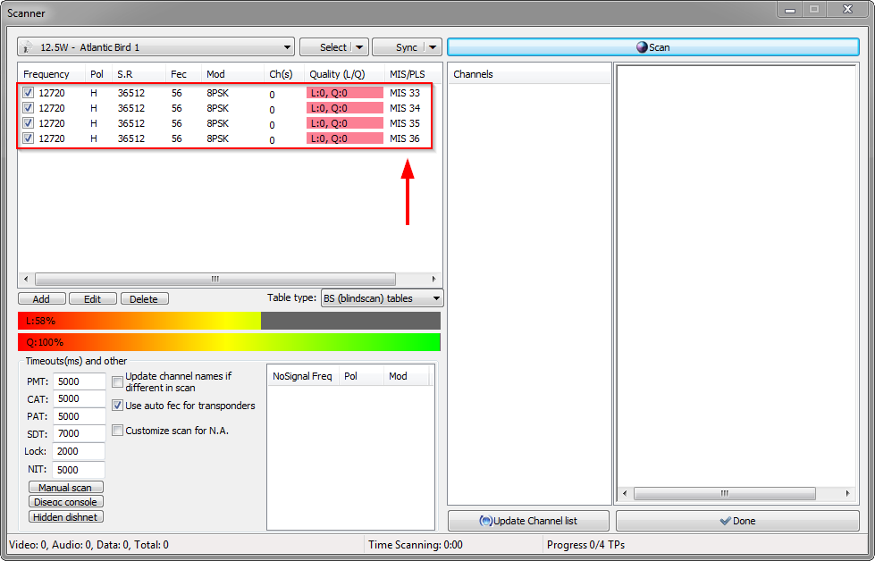Open the Sync button dropdown arrow
The image size is (875, 561).
click(432, 47)
